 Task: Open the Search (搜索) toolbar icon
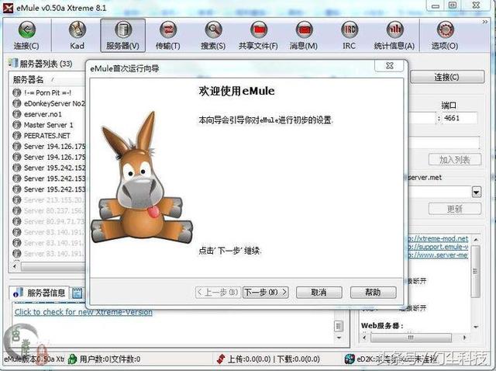tap(213, 35)
